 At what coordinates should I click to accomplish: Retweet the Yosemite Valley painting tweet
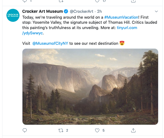tap(60, 130)
